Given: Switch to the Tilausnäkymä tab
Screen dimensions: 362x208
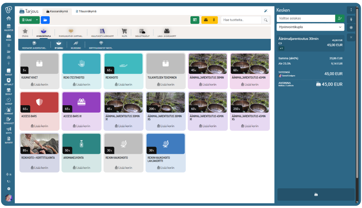Looking at the screenshot, I should (x=86, y=11).
